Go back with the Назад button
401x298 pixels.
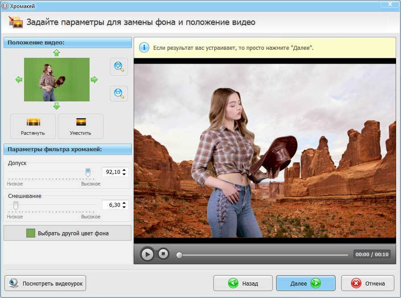coord(243,283)
